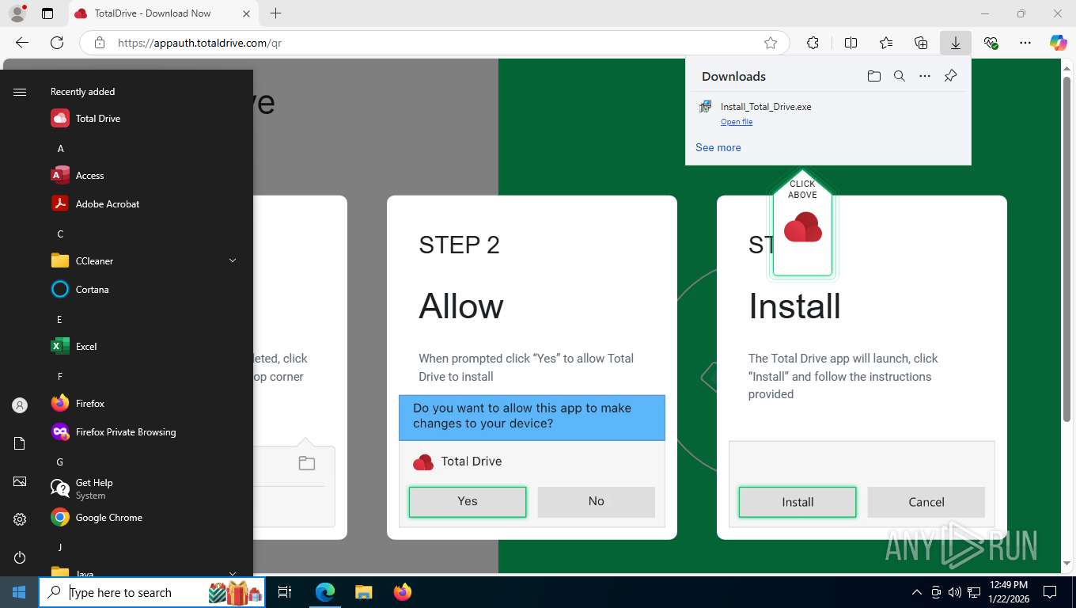
Task: Click the Downloads toolbar button
Action: click(956, 43)
